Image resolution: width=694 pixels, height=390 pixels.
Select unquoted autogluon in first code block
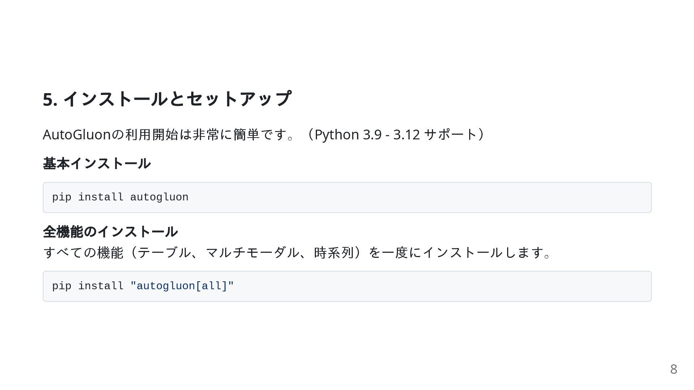click(x=159, y=198)
